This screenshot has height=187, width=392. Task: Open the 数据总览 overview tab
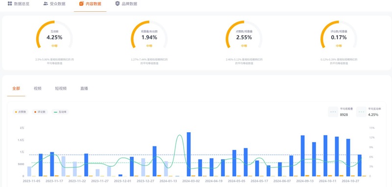pos(19,4)
